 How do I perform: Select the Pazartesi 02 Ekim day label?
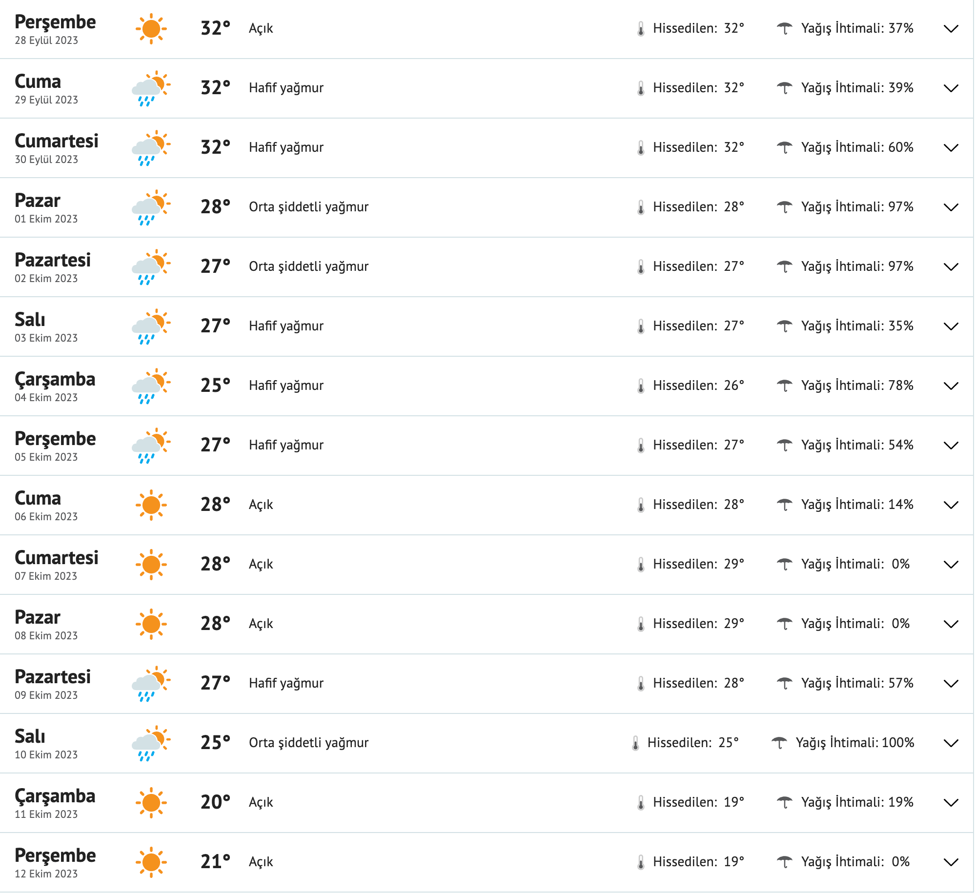pos(54,260)
